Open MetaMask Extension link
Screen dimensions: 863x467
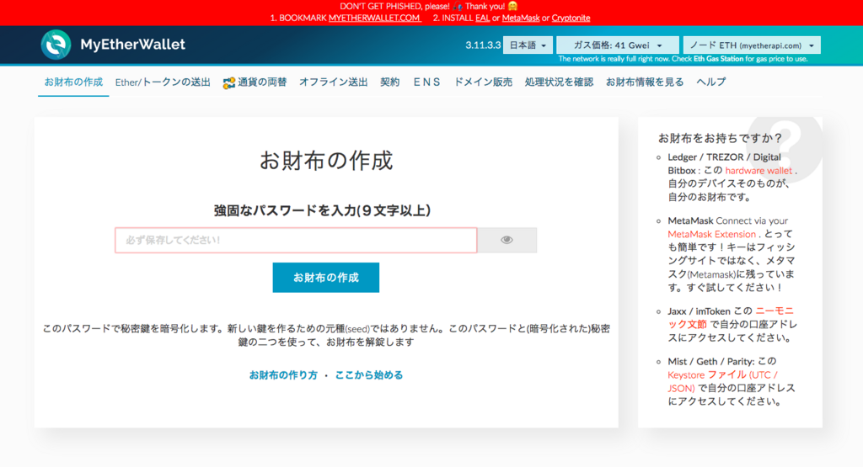[711, 234]
